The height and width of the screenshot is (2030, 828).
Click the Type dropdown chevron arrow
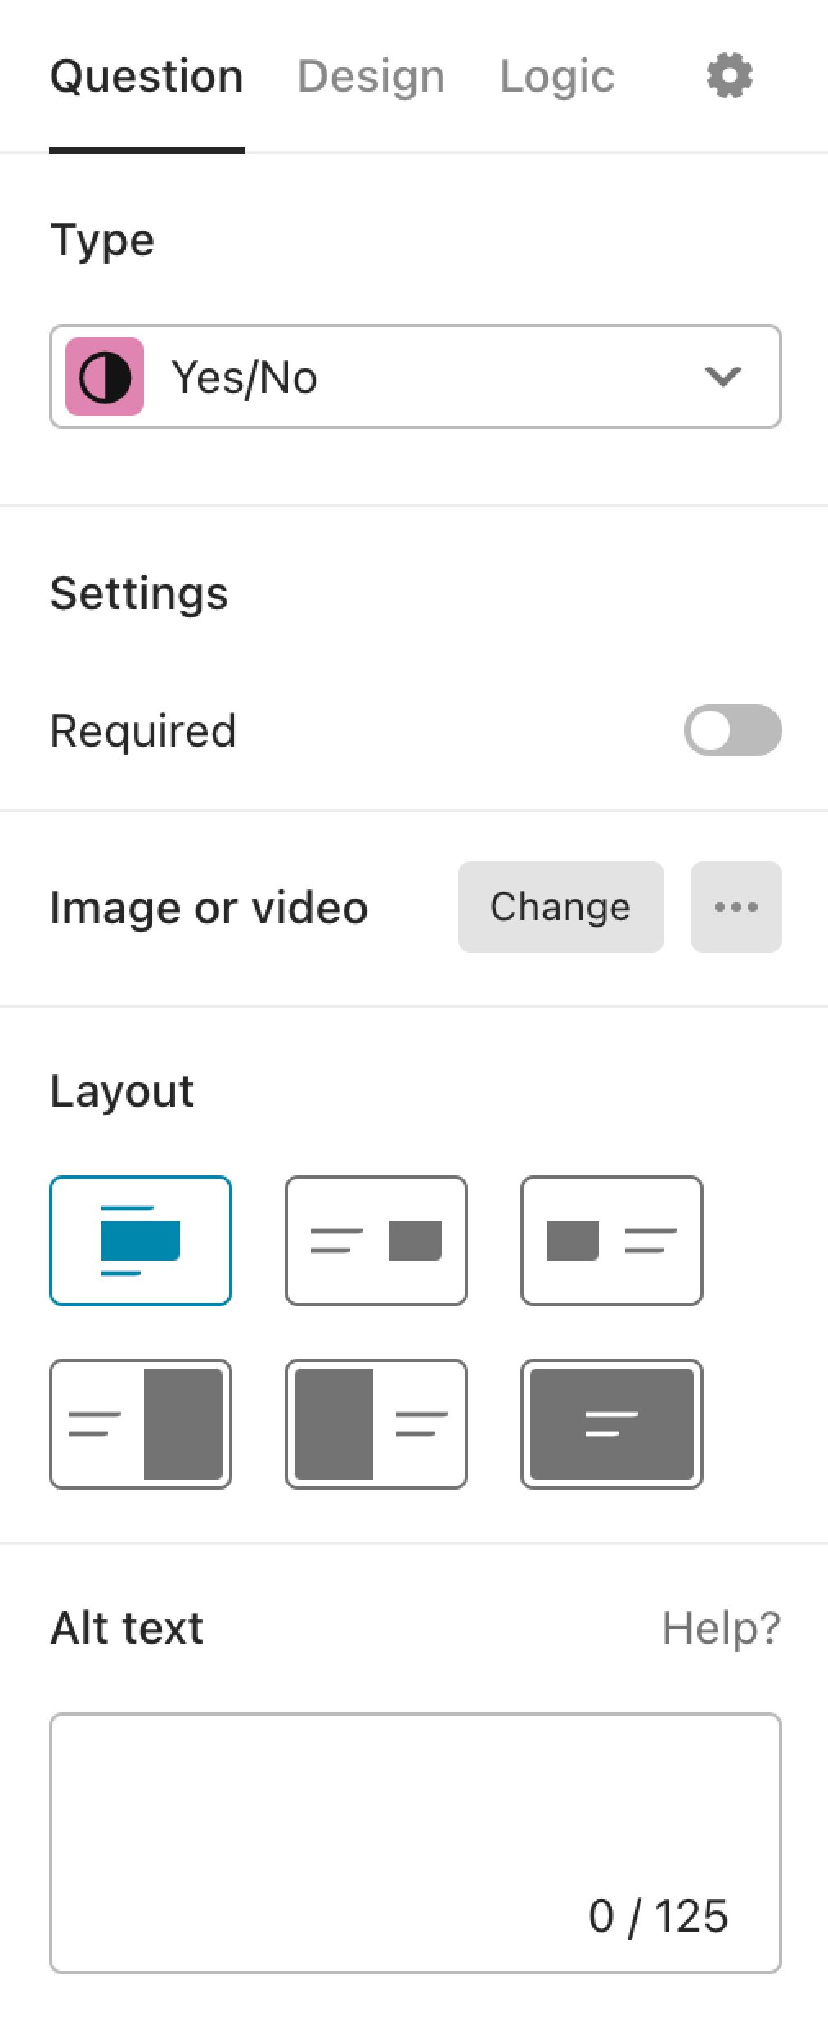click(x=722, y=377)
